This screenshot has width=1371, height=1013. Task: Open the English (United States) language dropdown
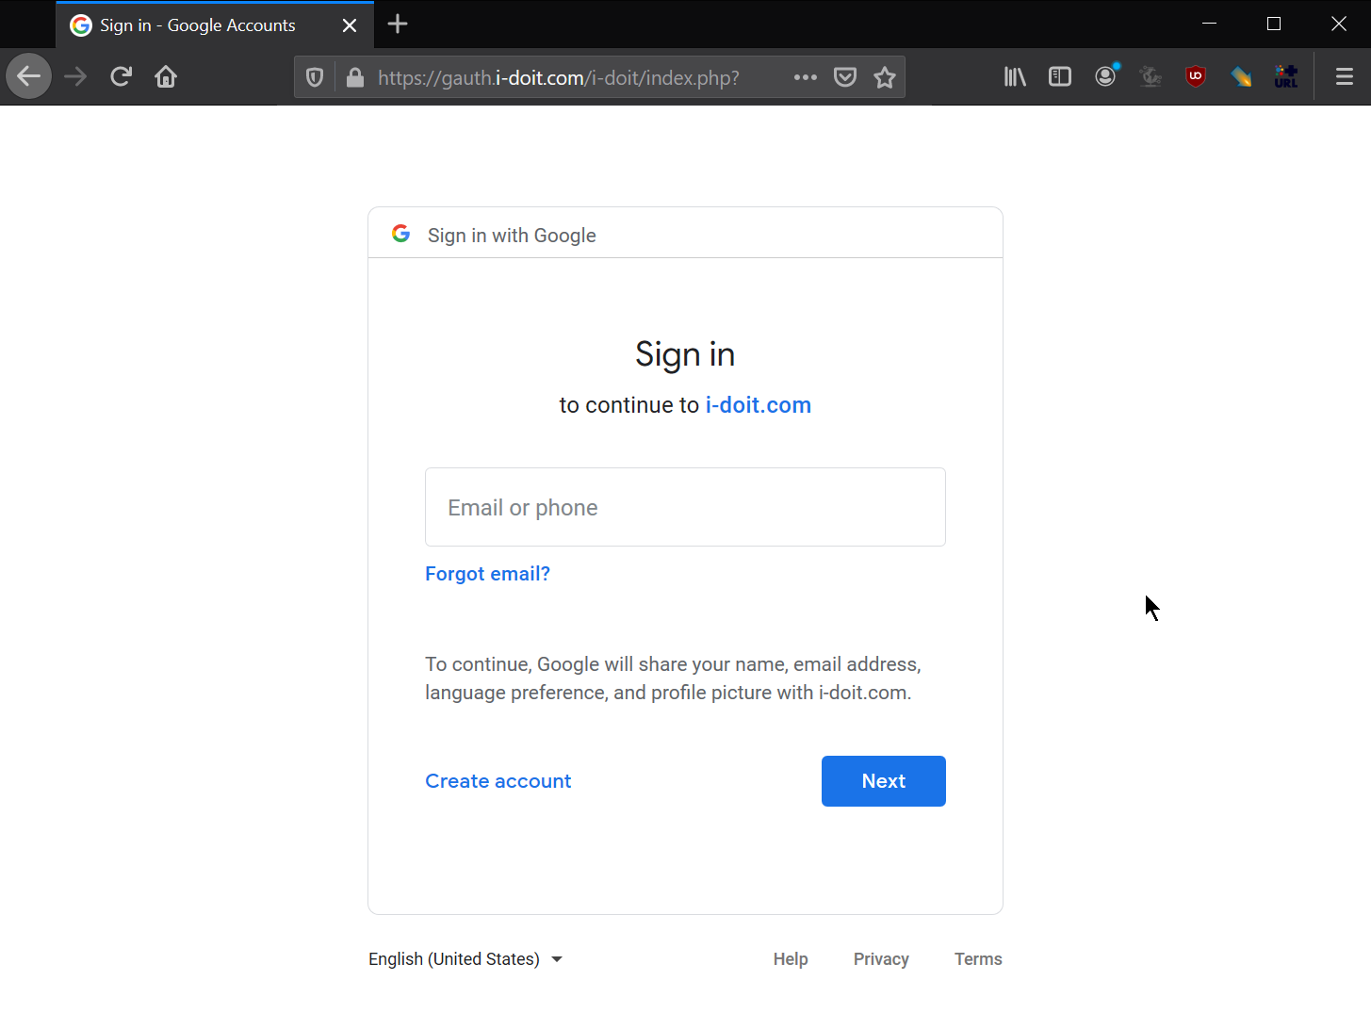(465, 959)
